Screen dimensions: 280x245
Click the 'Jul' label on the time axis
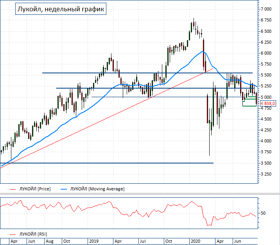143,241
